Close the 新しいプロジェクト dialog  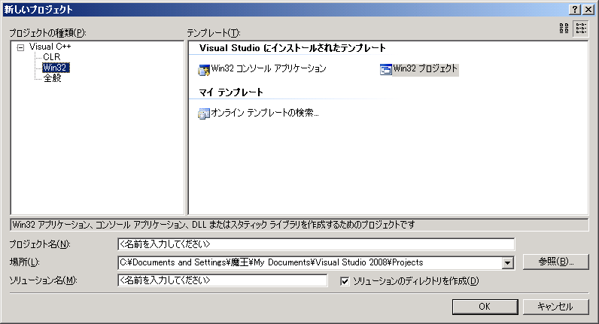[x=588, y=10]
